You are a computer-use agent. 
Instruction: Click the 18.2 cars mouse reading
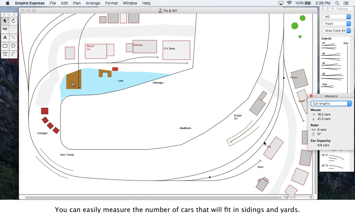[324, 114]
